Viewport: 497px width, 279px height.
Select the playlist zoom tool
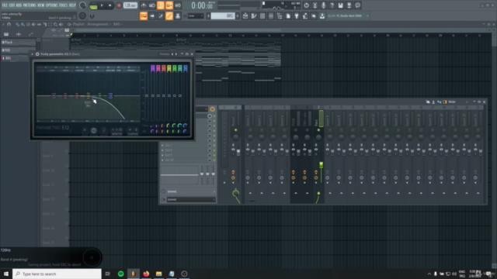[x=55, y=24]
